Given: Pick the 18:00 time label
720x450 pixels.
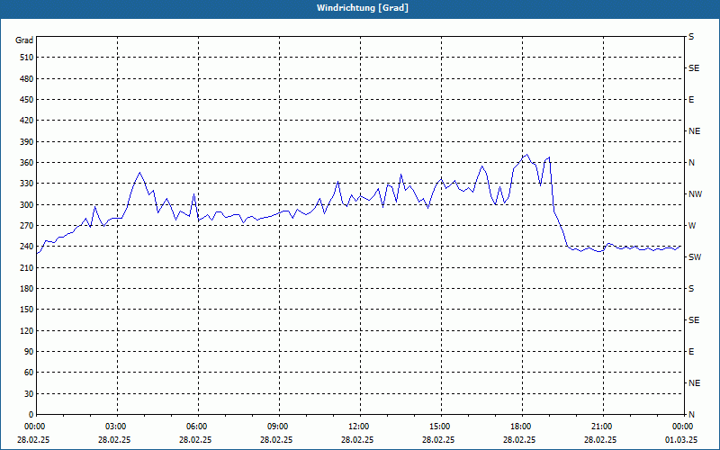Looking at the screenshot, I should 520,427.
